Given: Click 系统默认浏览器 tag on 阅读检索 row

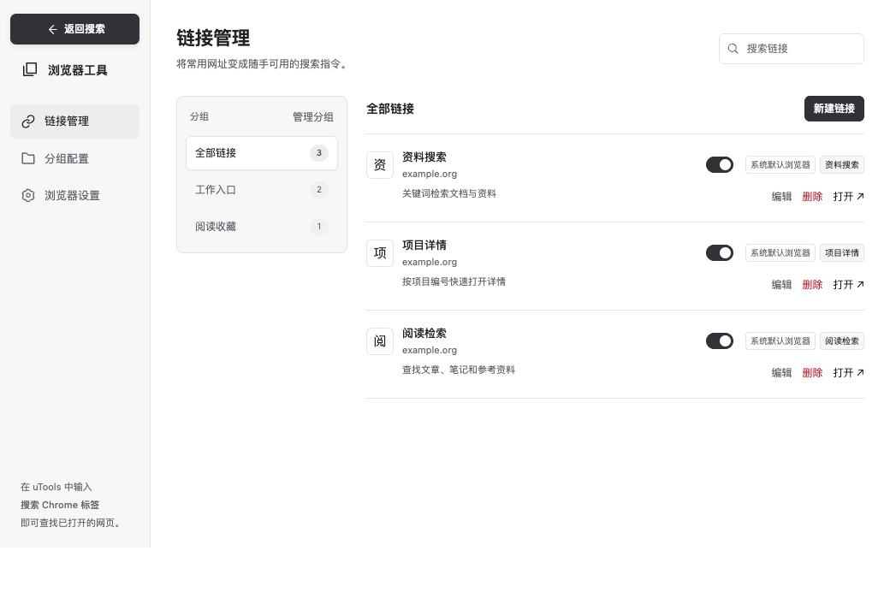Looking at the screenshot, I should tap(780, 341).
